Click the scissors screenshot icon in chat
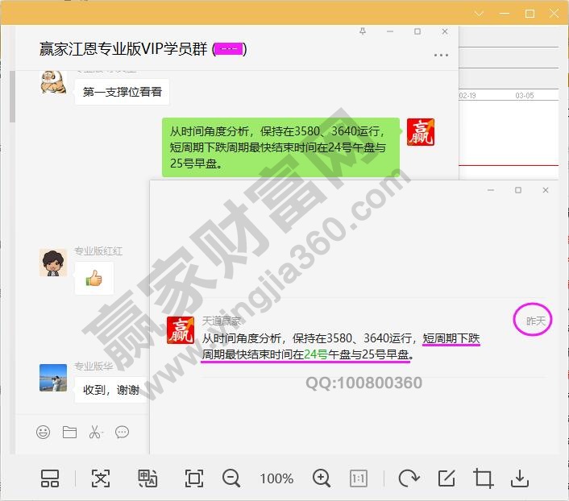 coord(95,433)
